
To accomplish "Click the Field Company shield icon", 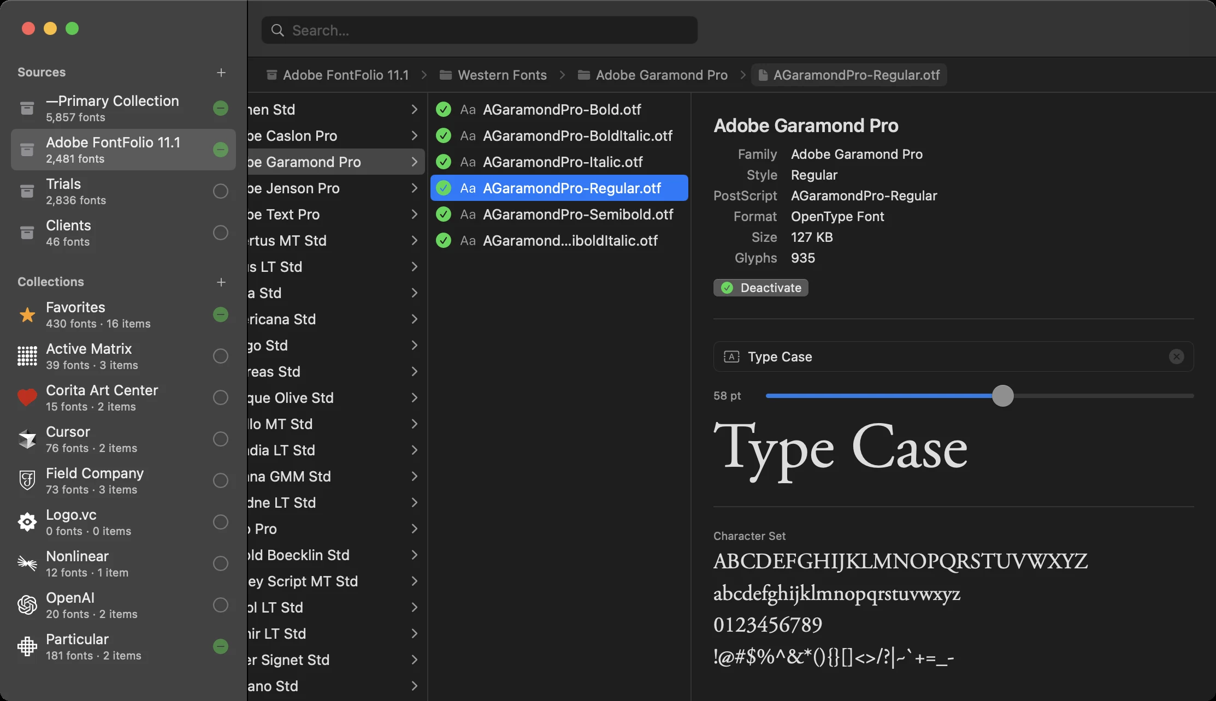I will point(27,480).
